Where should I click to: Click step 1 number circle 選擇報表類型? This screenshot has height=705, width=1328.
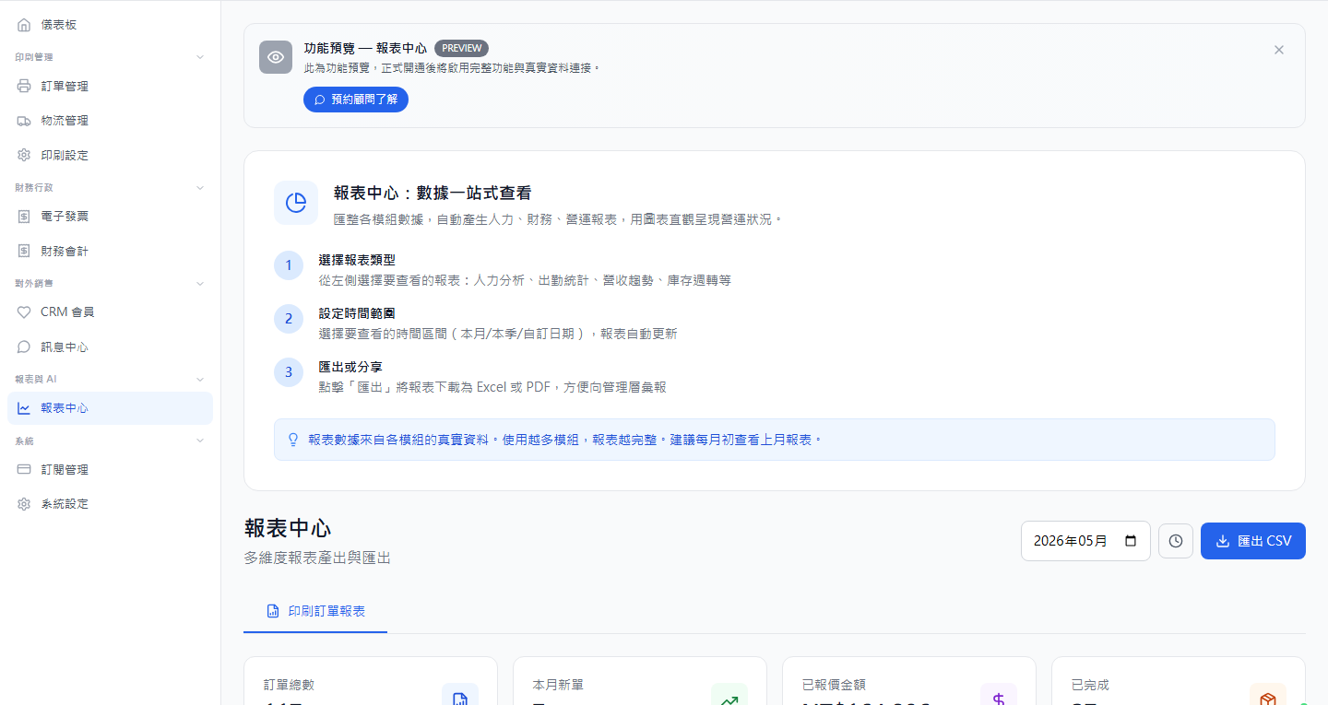[x=289, y=265]
